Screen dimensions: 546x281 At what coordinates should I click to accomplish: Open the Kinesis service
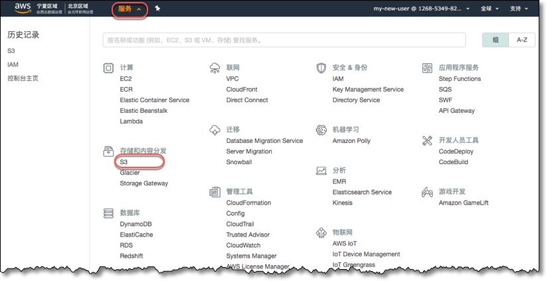tap(343, 203)
